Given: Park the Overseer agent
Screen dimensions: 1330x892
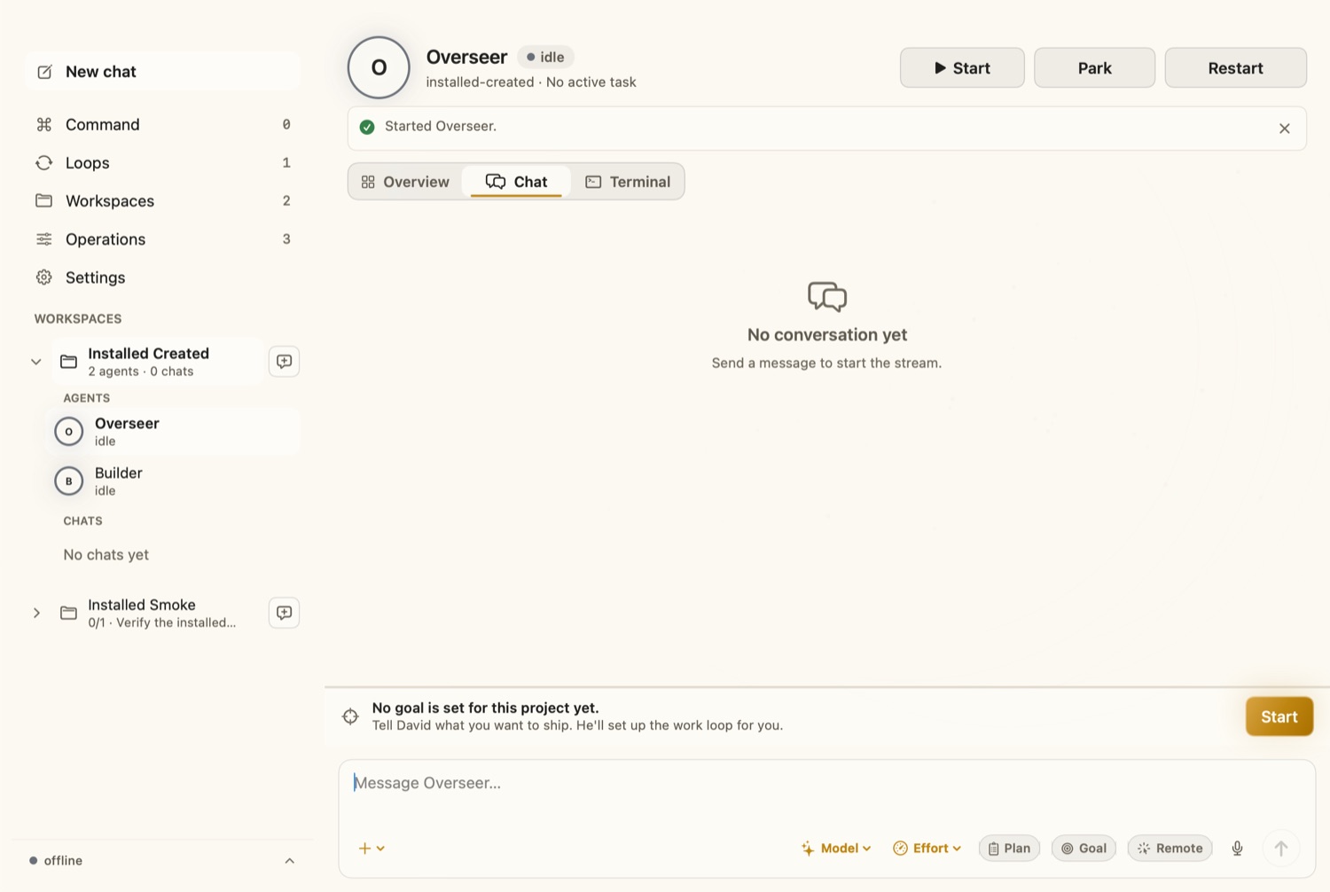Looking at the screenshot, I should click(x=1094, y=68).
